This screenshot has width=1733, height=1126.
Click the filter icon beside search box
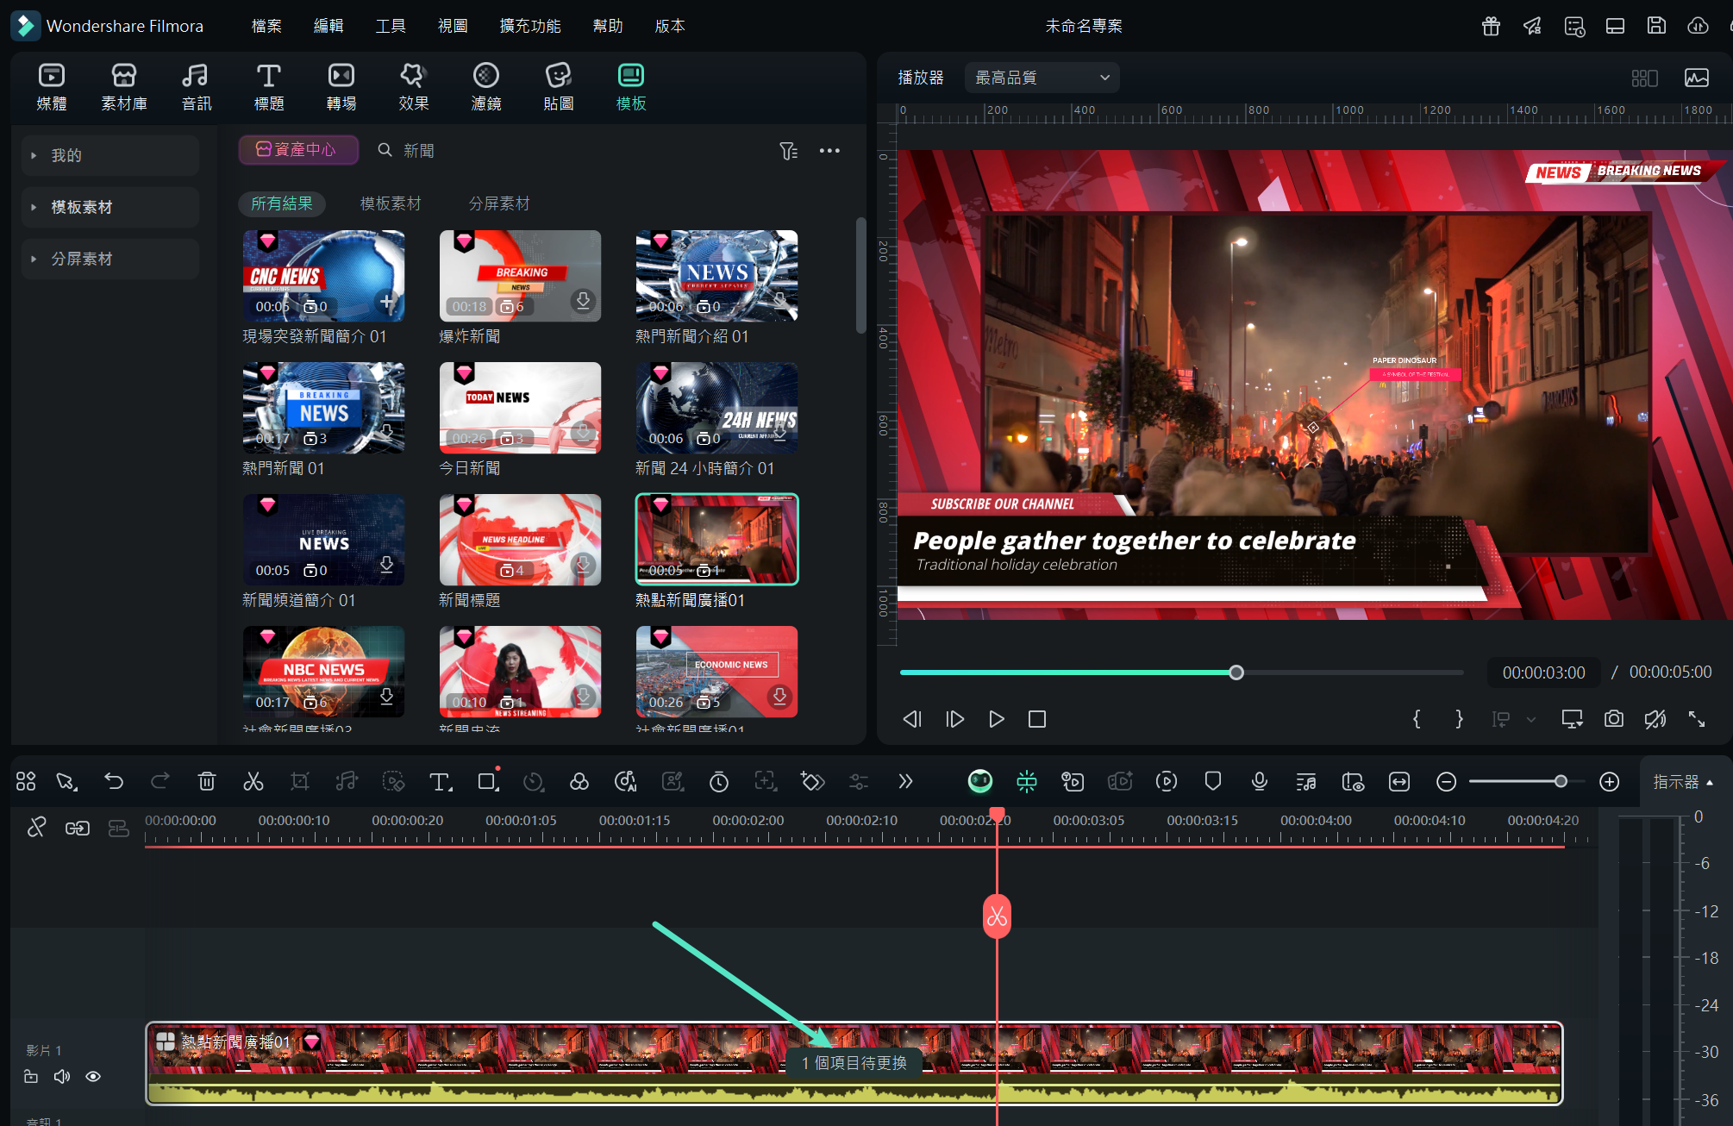pos(788,151)
